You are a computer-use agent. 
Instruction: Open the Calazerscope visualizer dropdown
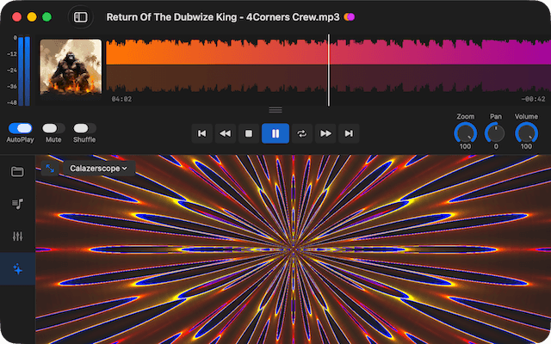pyautogui.click(x=99, y=169)
